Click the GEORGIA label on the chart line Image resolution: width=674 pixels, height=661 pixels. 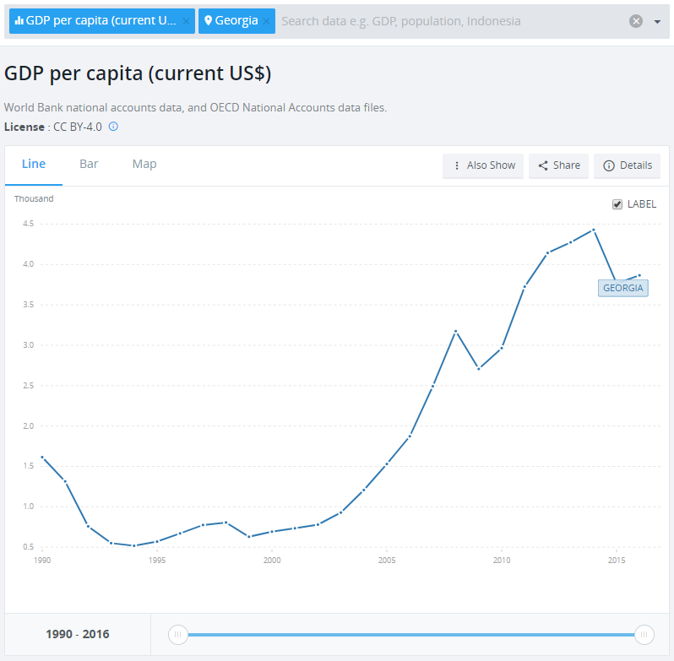[623, 288]
